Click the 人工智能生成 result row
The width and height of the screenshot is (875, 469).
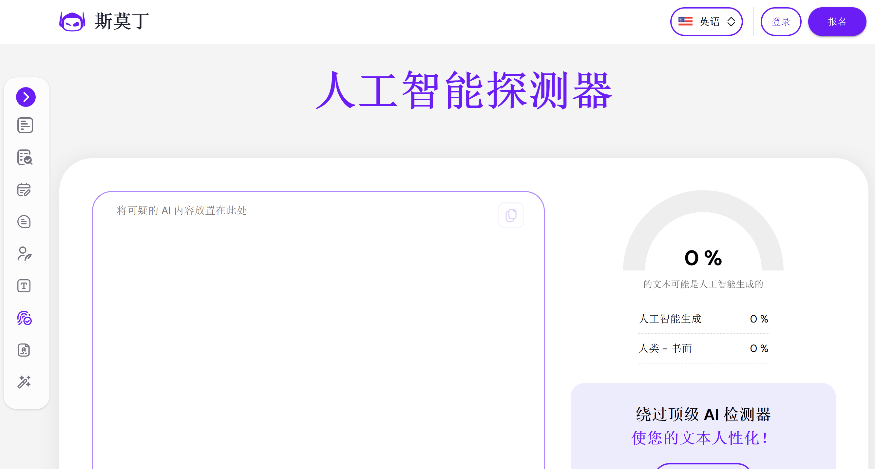click(703, 319)
